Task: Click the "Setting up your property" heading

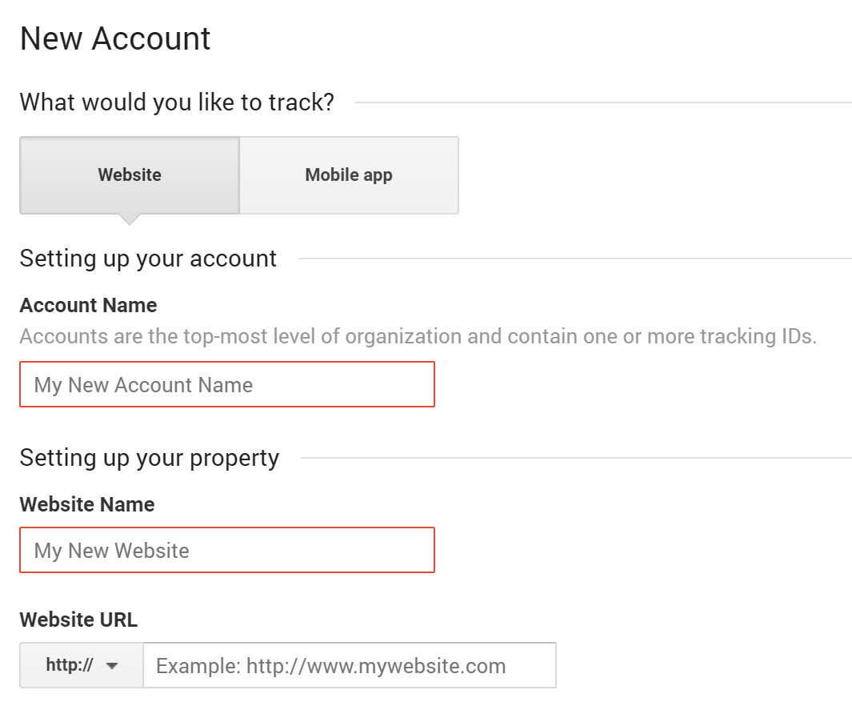Action: point(150,458)
